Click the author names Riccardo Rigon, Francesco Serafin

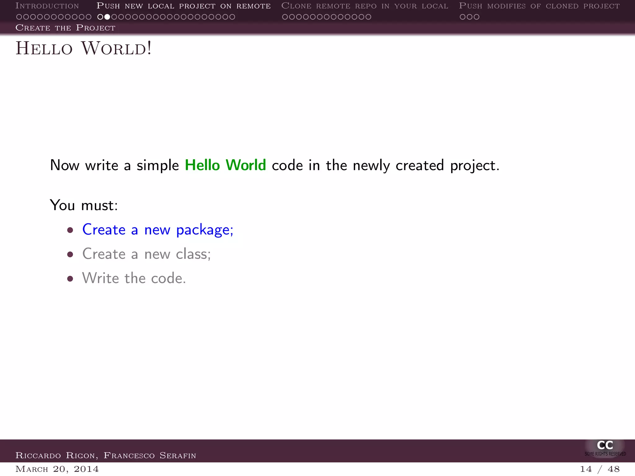coord(106,455)
